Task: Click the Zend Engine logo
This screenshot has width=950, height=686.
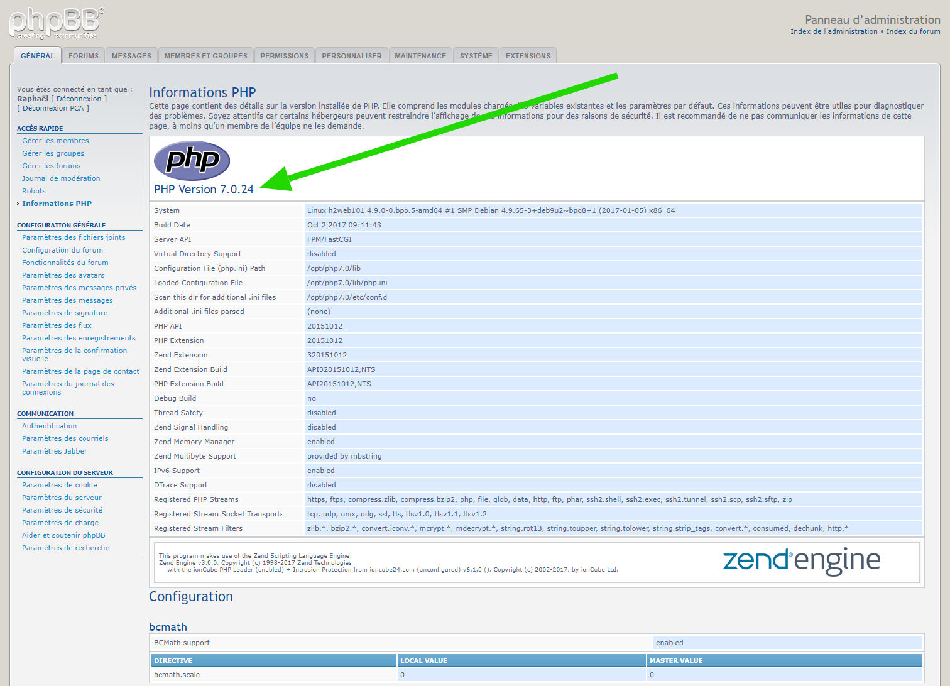Action: pyautogui.click(x=801, y=560)
